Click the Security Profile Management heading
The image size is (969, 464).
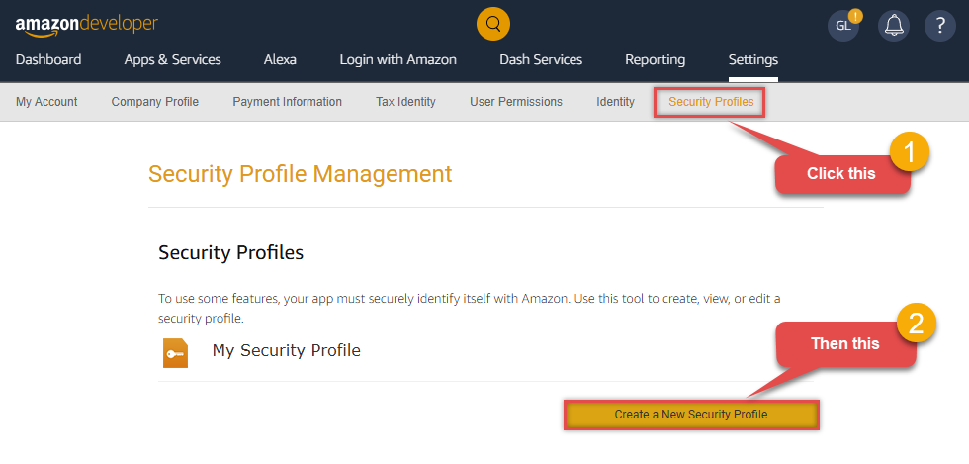[300, 174]
